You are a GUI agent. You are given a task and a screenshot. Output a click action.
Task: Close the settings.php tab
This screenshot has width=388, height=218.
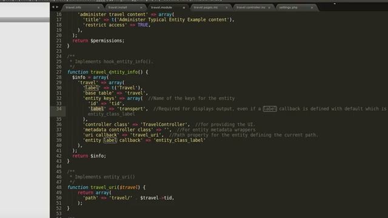tap(312, 8)
